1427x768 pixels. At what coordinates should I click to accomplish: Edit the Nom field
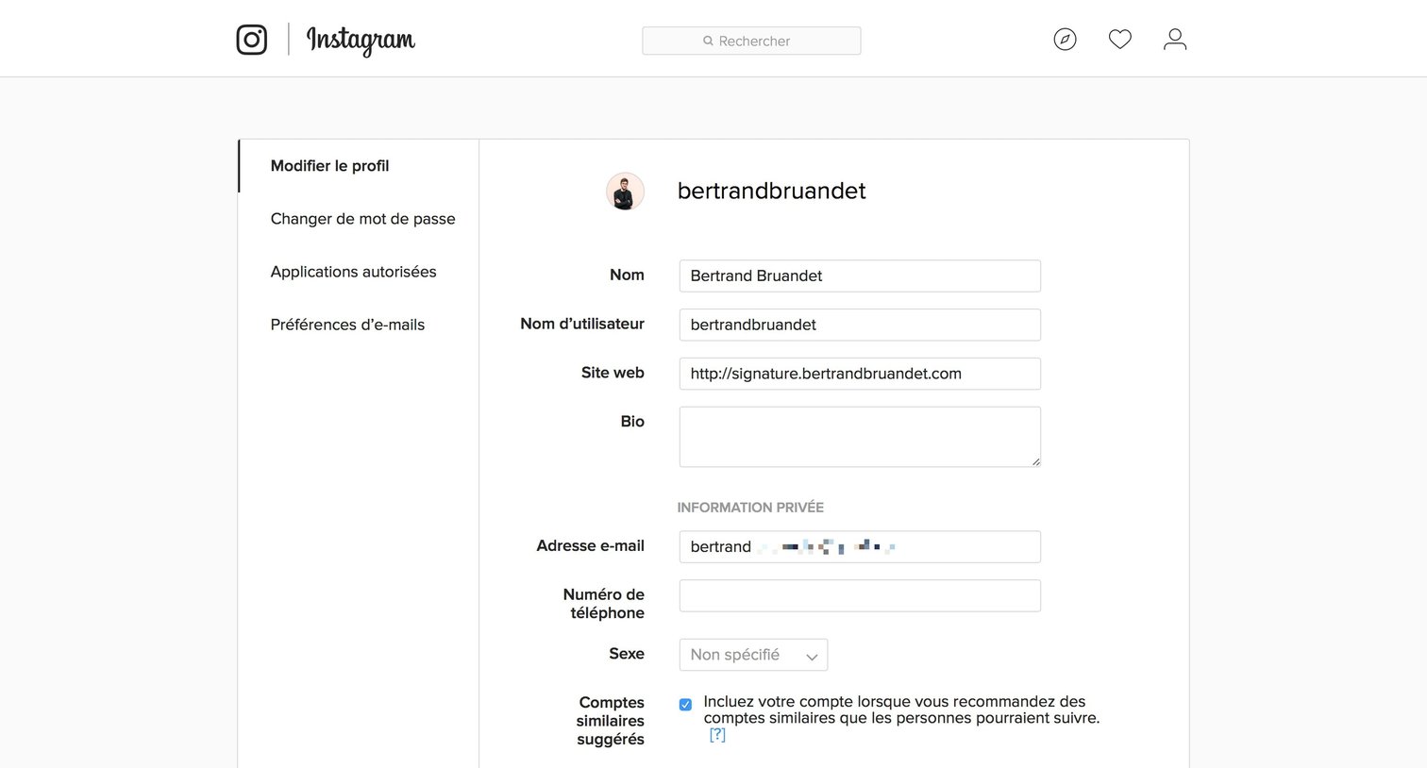[860, 275]
